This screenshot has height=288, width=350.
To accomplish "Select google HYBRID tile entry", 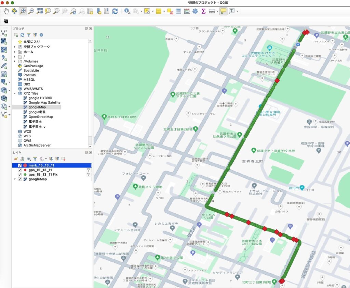I will click(40, 98).
